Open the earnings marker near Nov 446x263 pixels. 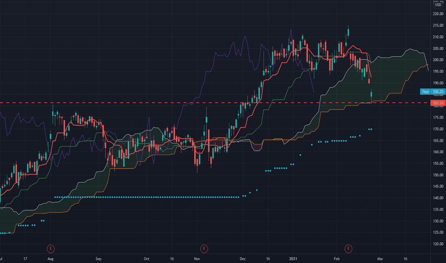point(204,249)
